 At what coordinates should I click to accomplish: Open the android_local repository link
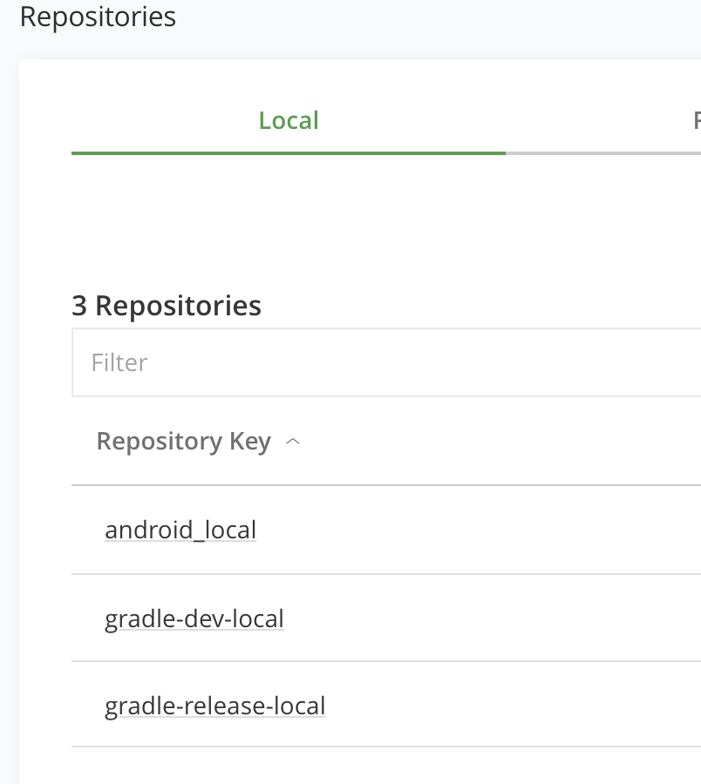(180, 530)
